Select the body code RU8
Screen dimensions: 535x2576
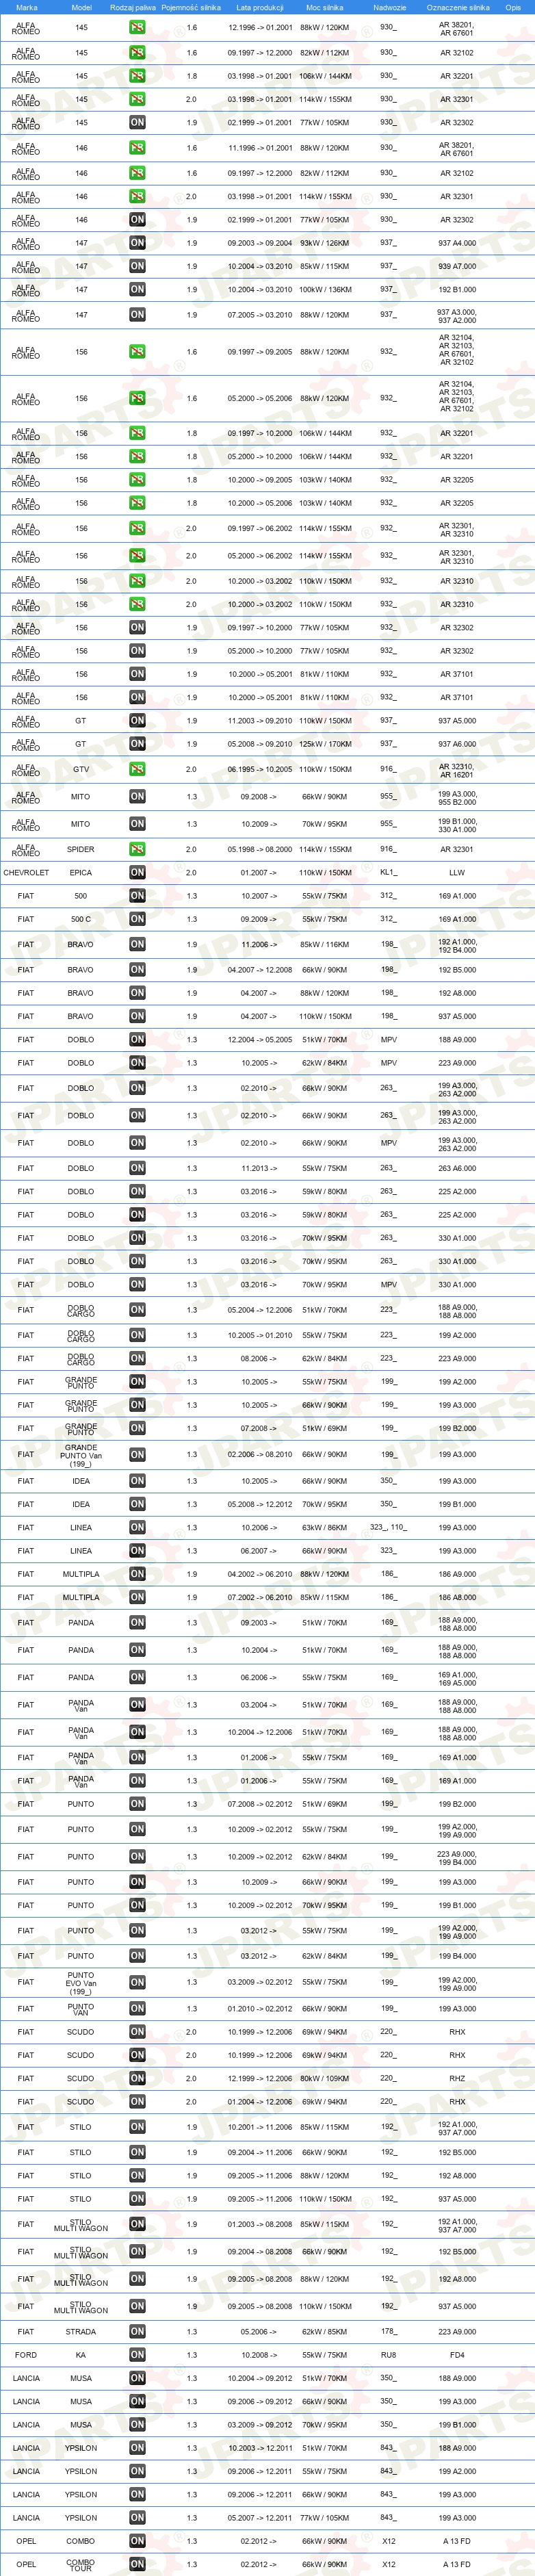coord(388,2355)
